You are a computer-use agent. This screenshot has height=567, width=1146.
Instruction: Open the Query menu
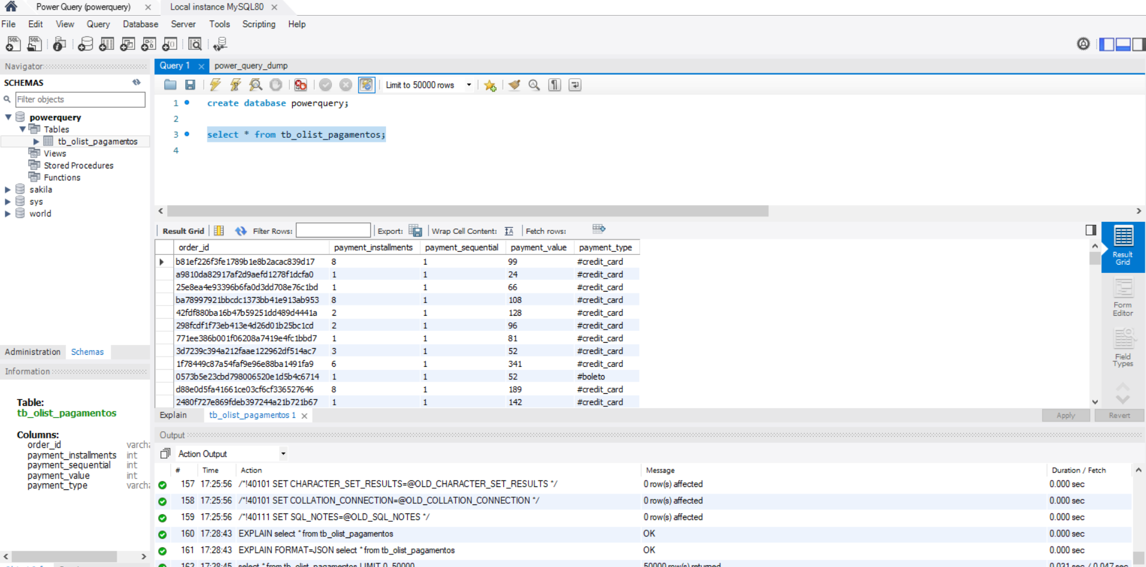(x=98, y=24)
